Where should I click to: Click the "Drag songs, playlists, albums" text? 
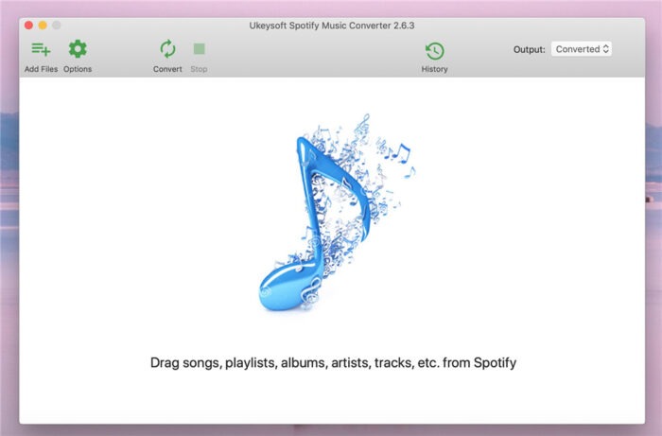coord(333,362)
